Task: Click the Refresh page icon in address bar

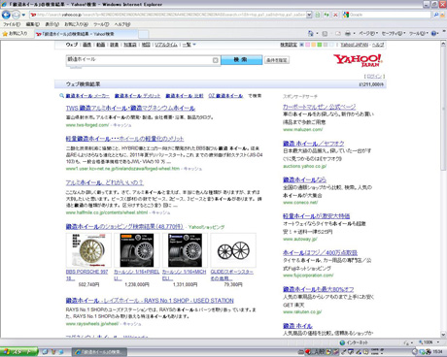Action: click(327, 15)
